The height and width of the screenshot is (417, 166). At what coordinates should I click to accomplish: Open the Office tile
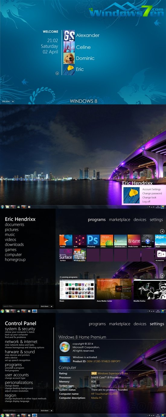click(107, 241)
